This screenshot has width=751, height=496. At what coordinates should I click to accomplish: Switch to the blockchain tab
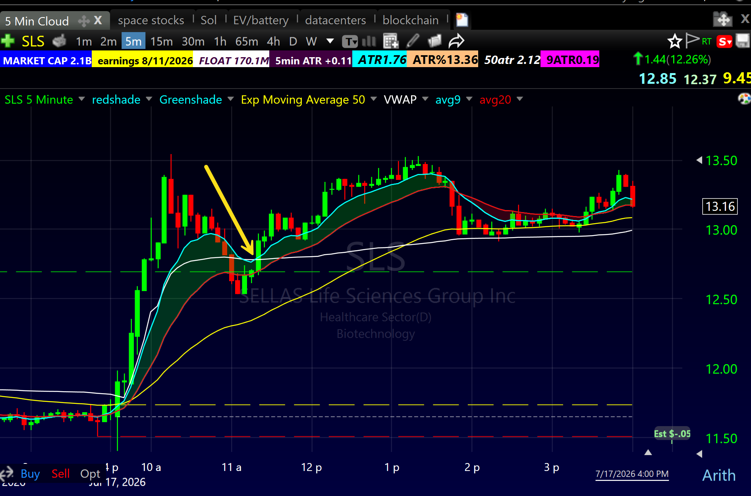tap(411, 20)
